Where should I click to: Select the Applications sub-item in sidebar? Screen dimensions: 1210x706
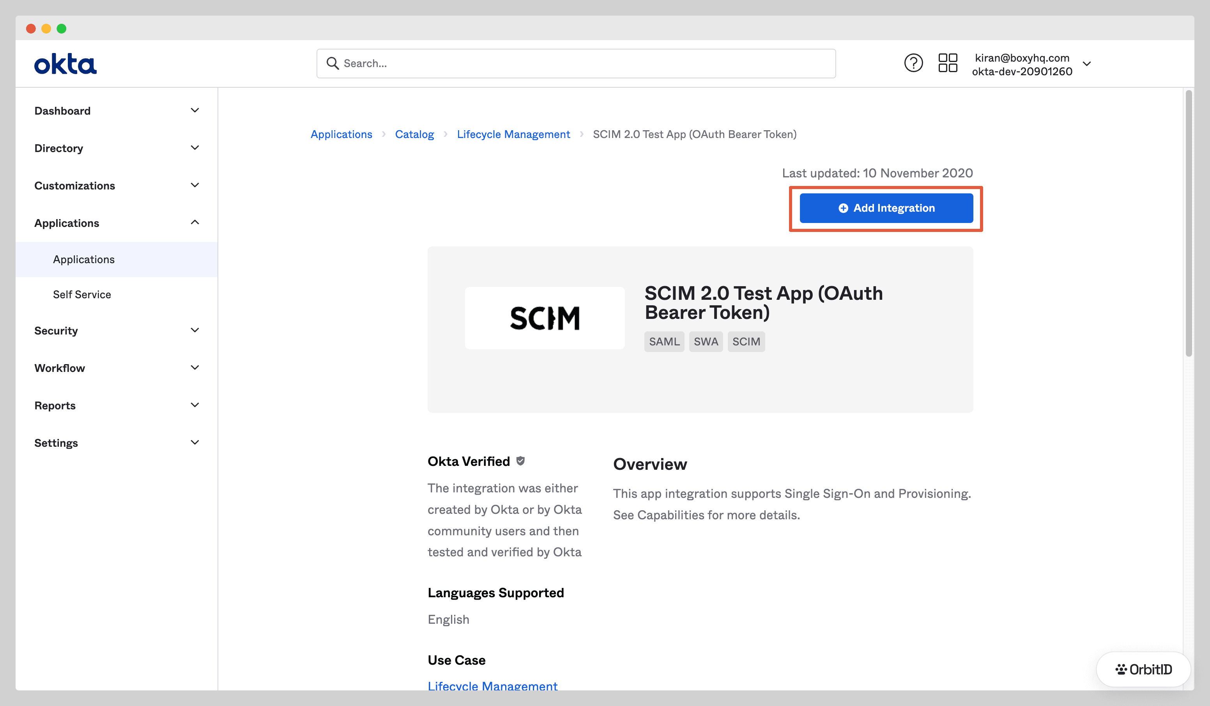116,259
